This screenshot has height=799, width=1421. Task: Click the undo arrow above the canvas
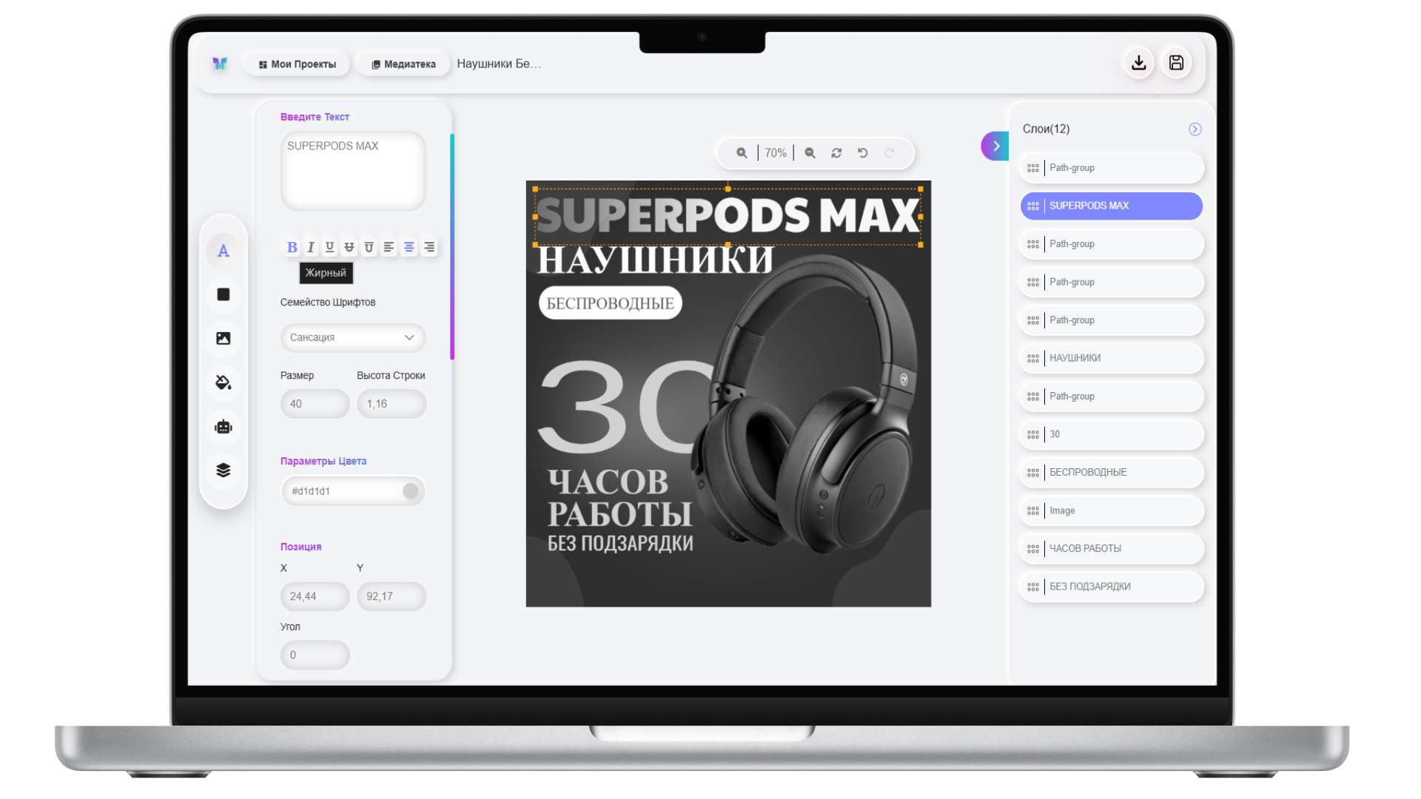pos(862,152)
